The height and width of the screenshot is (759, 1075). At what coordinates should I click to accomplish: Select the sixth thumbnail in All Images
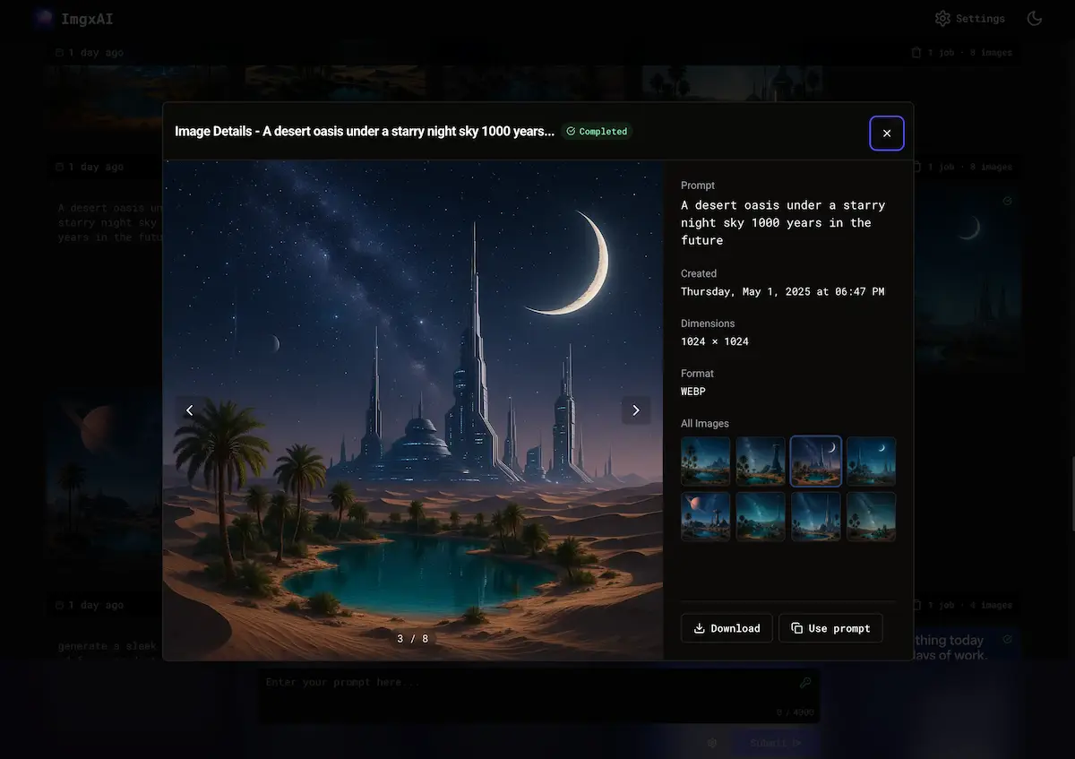click(x=761, y=516)
